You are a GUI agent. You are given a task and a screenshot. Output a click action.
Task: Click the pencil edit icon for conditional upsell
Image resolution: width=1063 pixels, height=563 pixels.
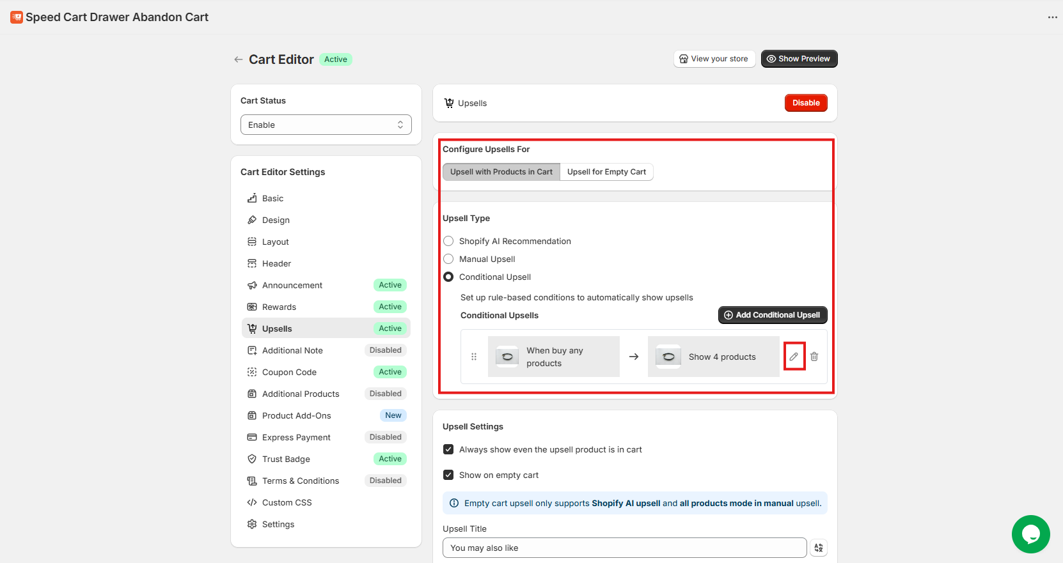[x=794, y=357]
